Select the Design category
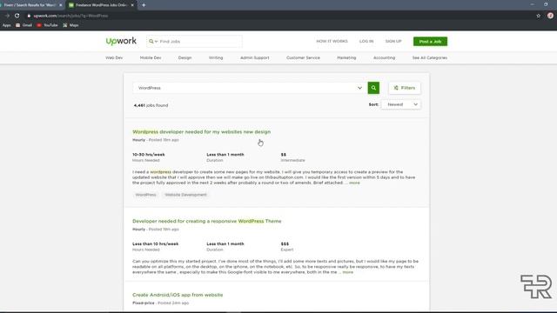The height and width of the screenshot is (313, 557). [185, 57]
